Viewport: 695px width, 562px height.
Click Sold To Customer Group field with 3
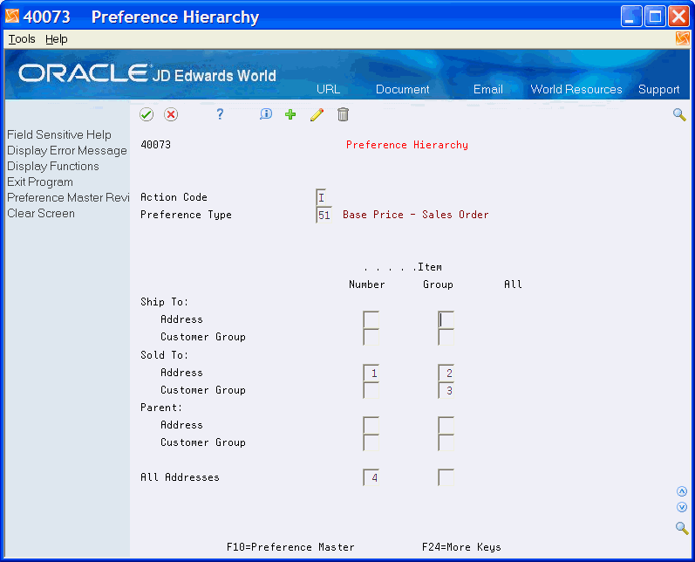pyautogui.click(x=446, y=390)
